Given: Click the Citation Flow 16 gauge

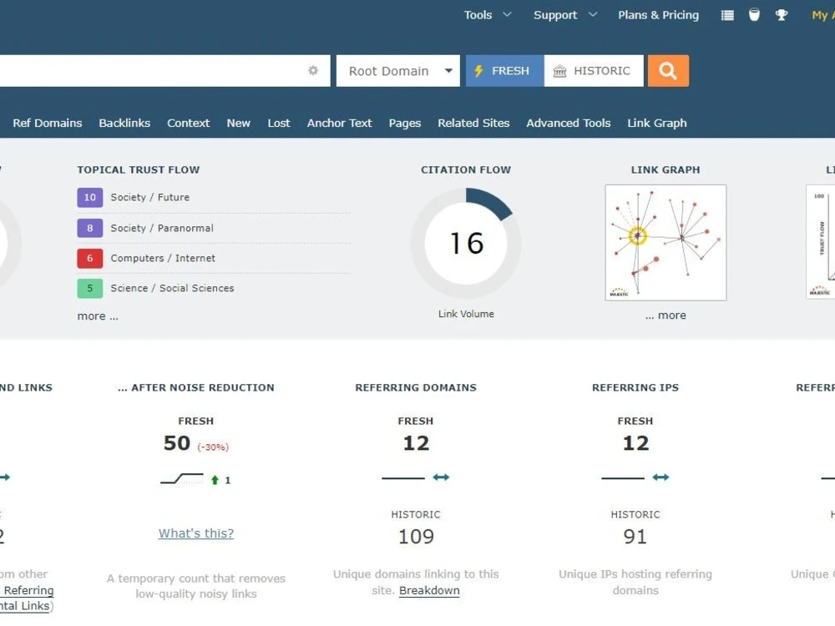Looking at the screenshot, I should click(x=466, y=243).
